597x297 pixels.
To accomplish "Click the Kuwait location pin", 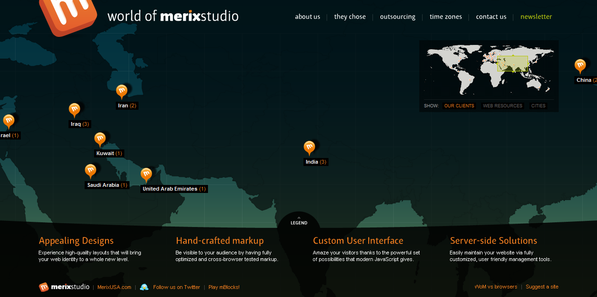I will tap(100, 139).
